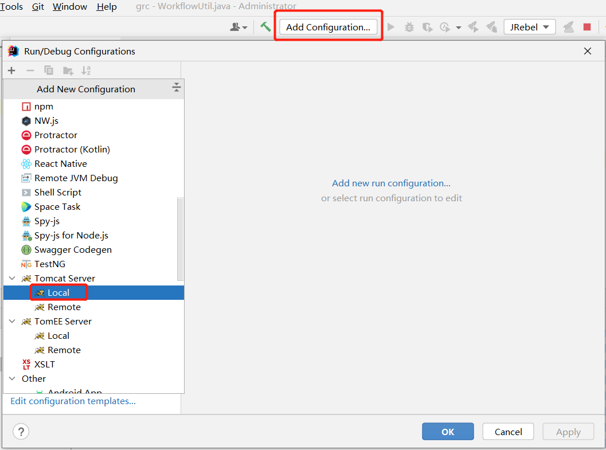Open the user account icon in the toolbar

pyautogui.click(x=239, y=27)
